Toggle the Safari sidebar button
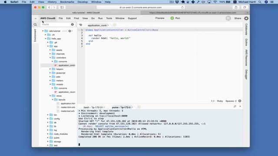 click(x=62, y=7)
